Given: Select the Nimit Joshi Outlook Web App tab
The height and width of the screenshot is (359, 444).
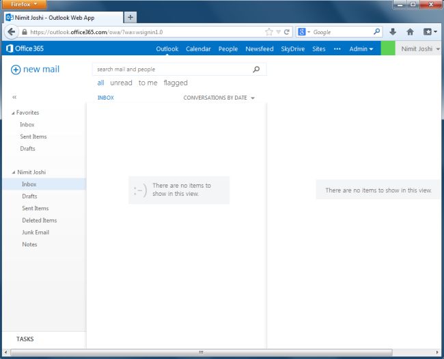Looking at the screenshot, I should pos(64,18).
